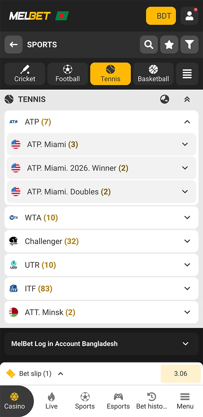Open the user account profile icon

click(189, 16)
